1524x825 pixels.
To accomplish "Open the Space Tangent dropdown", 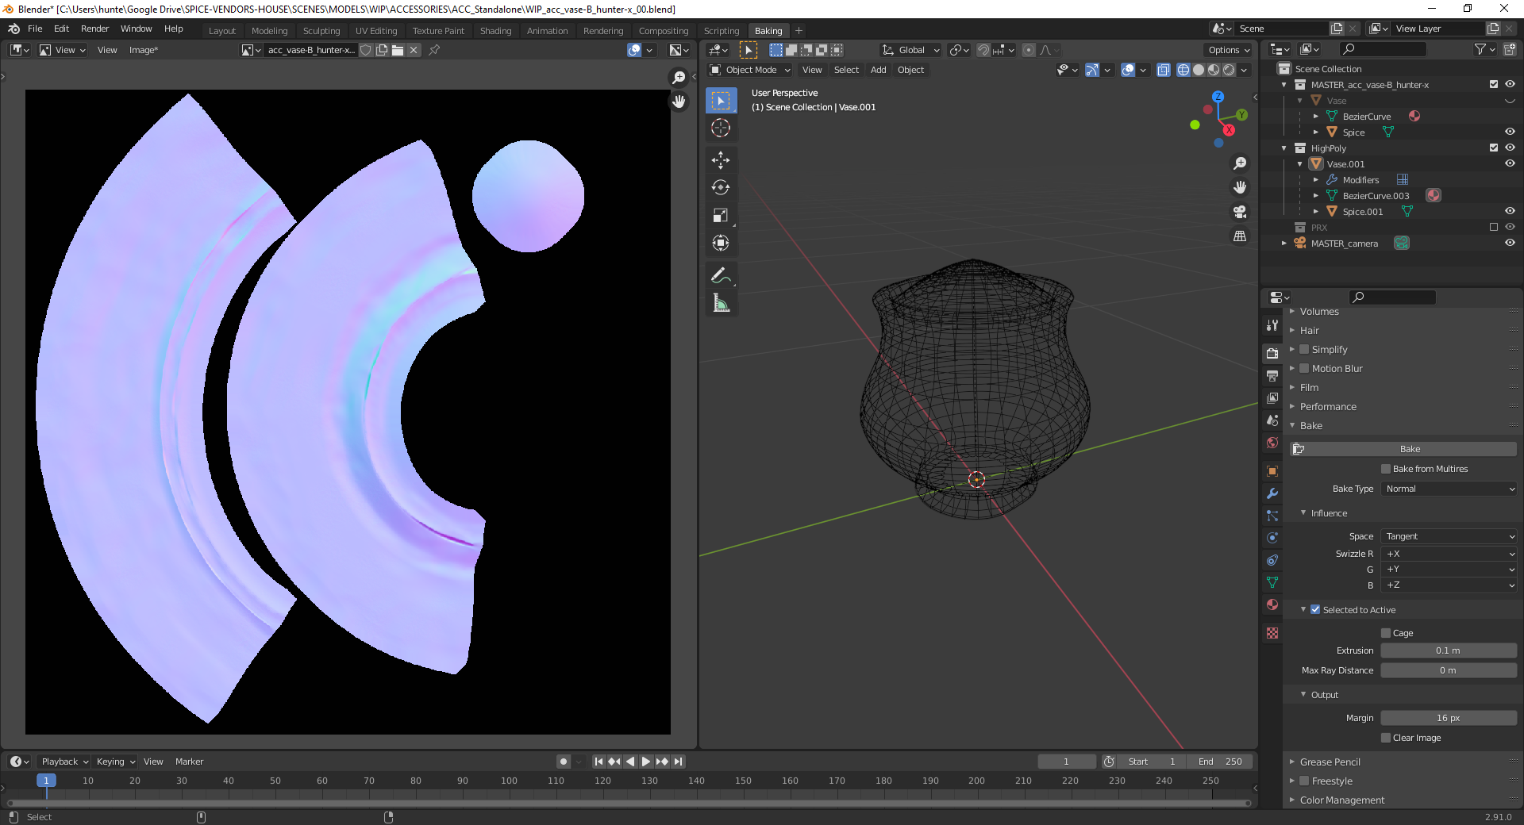I will (1449, 537).
